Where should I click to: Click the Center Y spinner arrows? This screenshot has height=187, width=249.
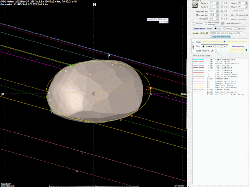pos(217,7)
